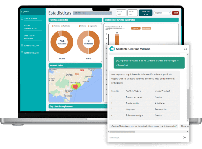Expand first Administración plus icon

tap(22, 46)
